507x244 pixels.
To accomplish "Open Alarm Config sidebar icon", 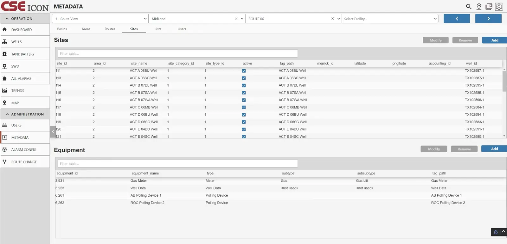I will click(x=5, y=149).
